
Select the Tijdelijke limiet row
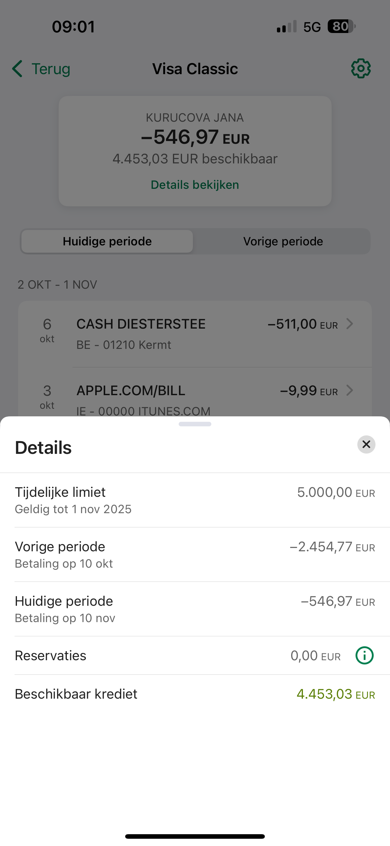(x=195, y=500)
